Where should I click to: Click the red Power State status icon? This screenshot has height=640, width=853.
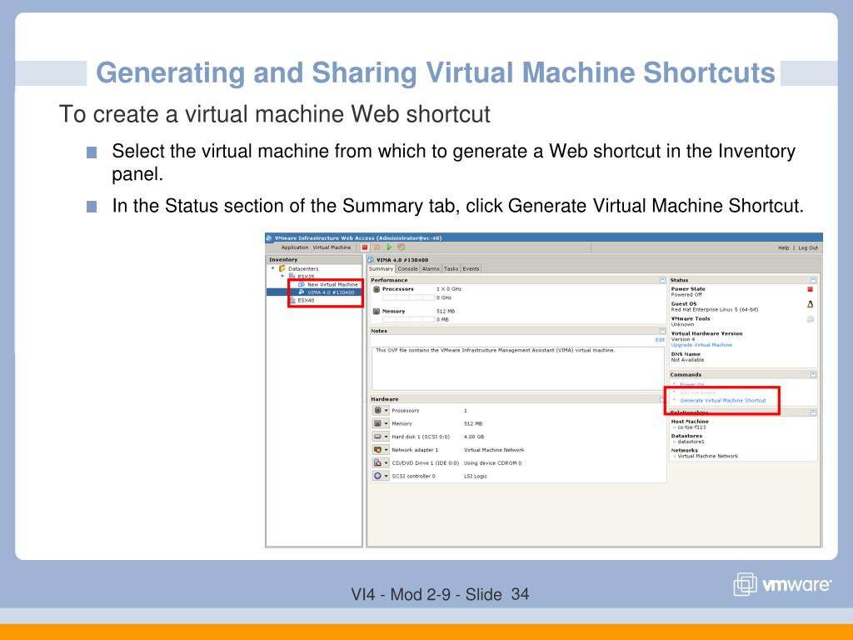(x=810, y=289)
